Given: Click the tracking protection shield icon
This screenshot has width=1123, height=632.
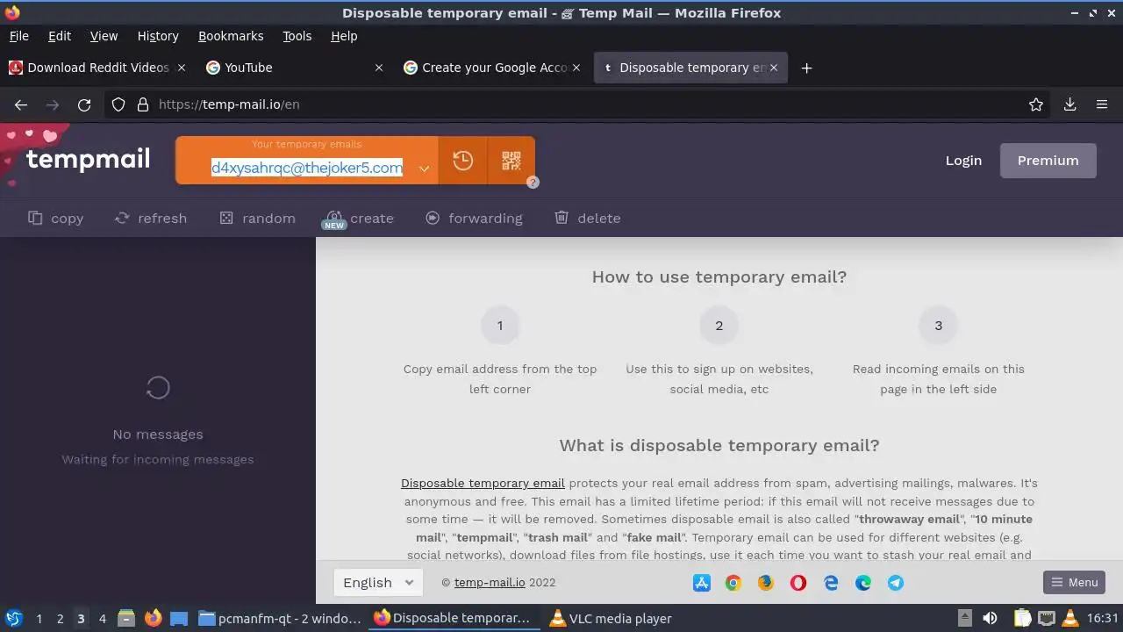Looking at the screenshot, I should click(x=118, y=104).
